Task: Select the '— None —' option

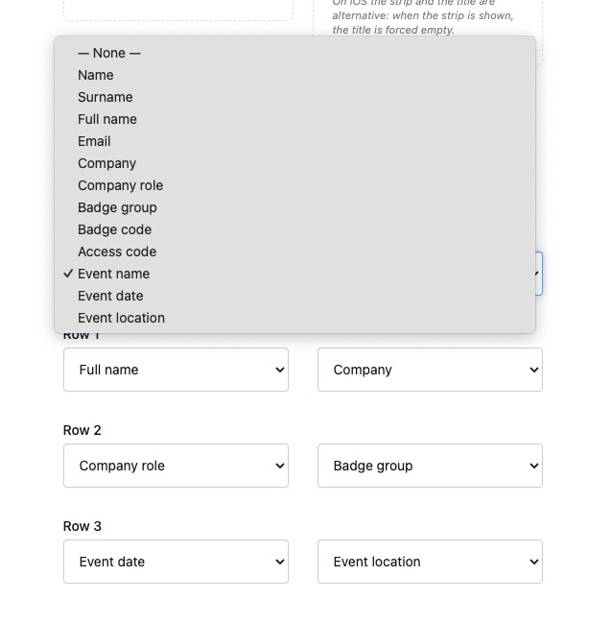Action: pyautogui.click(x=294, y=53)
